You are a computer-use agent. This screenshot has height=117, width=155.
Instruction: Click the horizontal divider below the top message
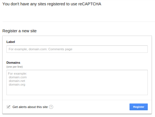tap(79, 22)
